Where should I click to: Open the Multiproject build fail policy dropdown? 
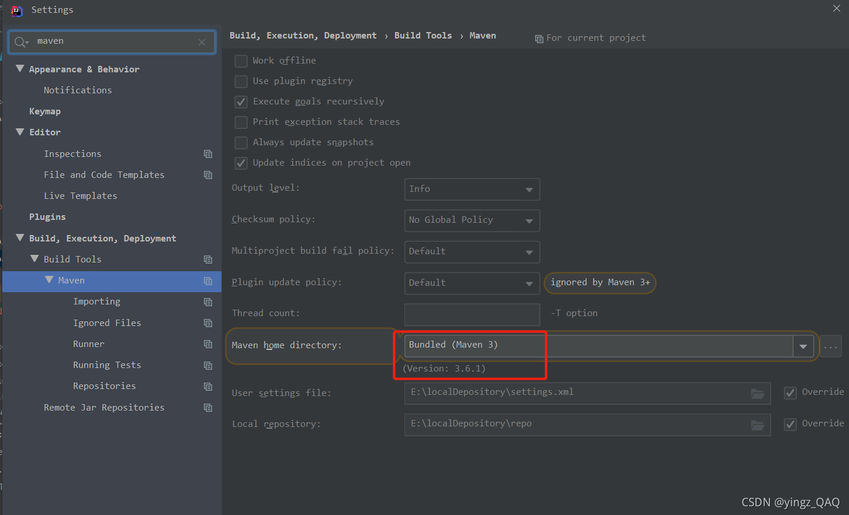[x=472, y=252]
